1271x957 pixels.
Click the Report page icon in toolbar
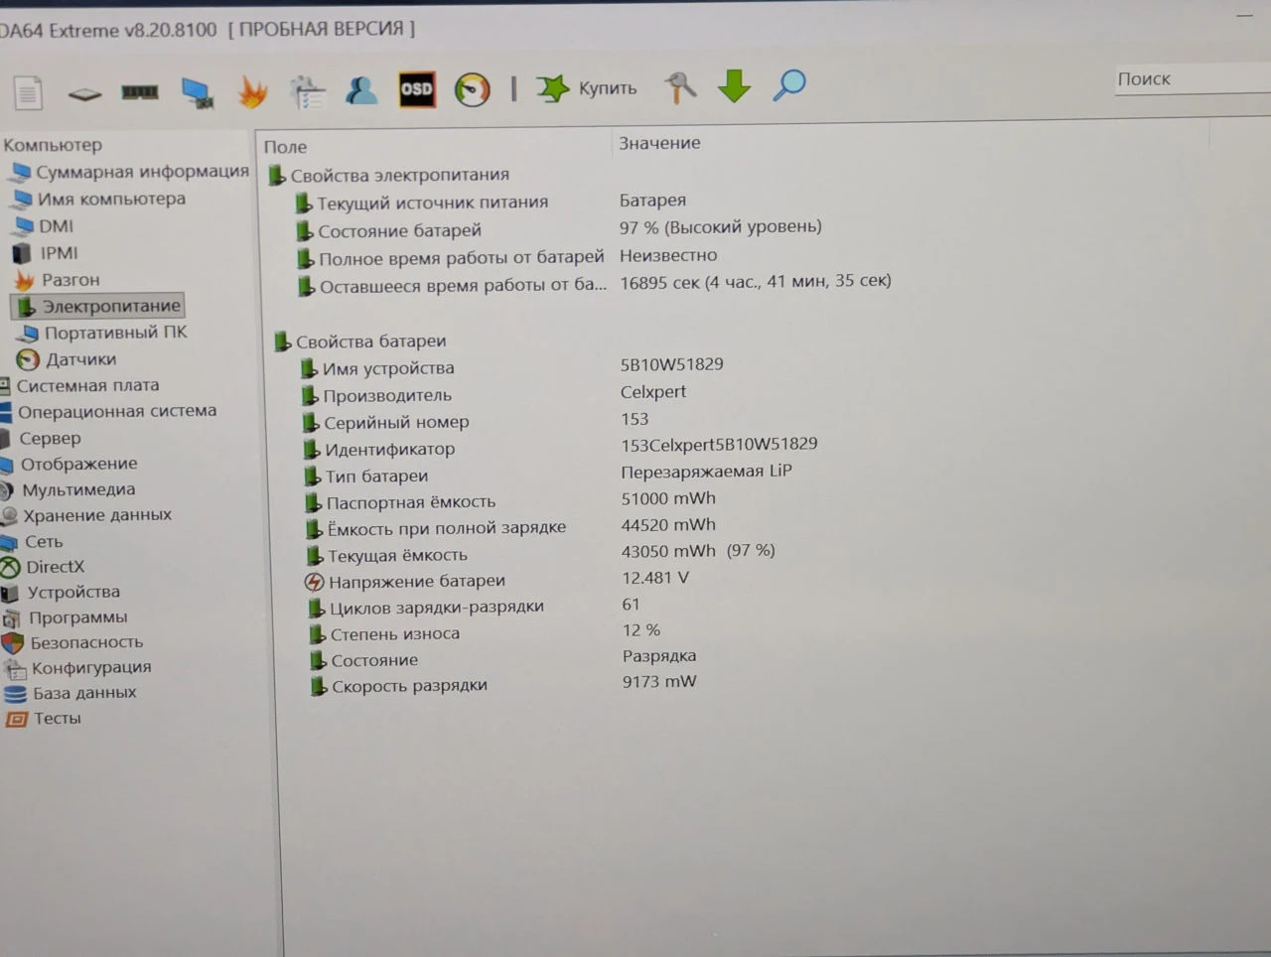[28, 93]
